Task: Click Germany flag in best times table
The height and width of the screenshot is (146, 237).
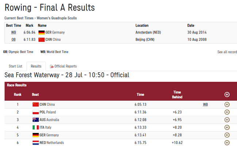Action: tap(42, 32)
